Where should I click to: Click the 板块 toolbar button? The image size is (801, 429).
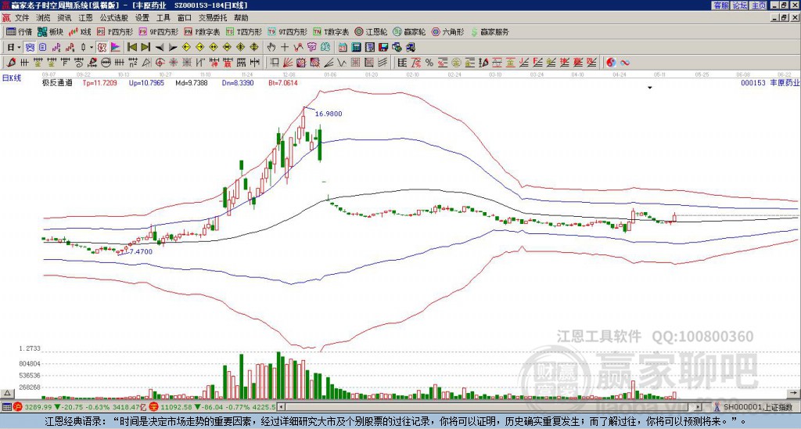[x=50, y=32]
